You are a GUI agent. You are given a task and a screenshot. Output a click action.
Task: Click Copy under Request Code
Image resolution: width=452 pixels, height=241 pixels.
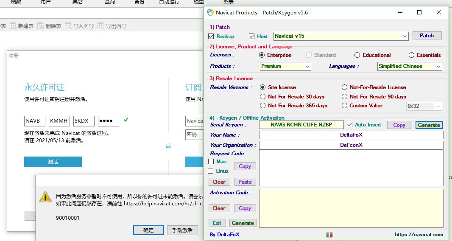tap(245, 166)
